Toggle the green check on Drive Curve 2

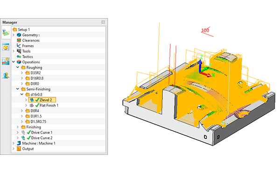[x=29, y=138]
